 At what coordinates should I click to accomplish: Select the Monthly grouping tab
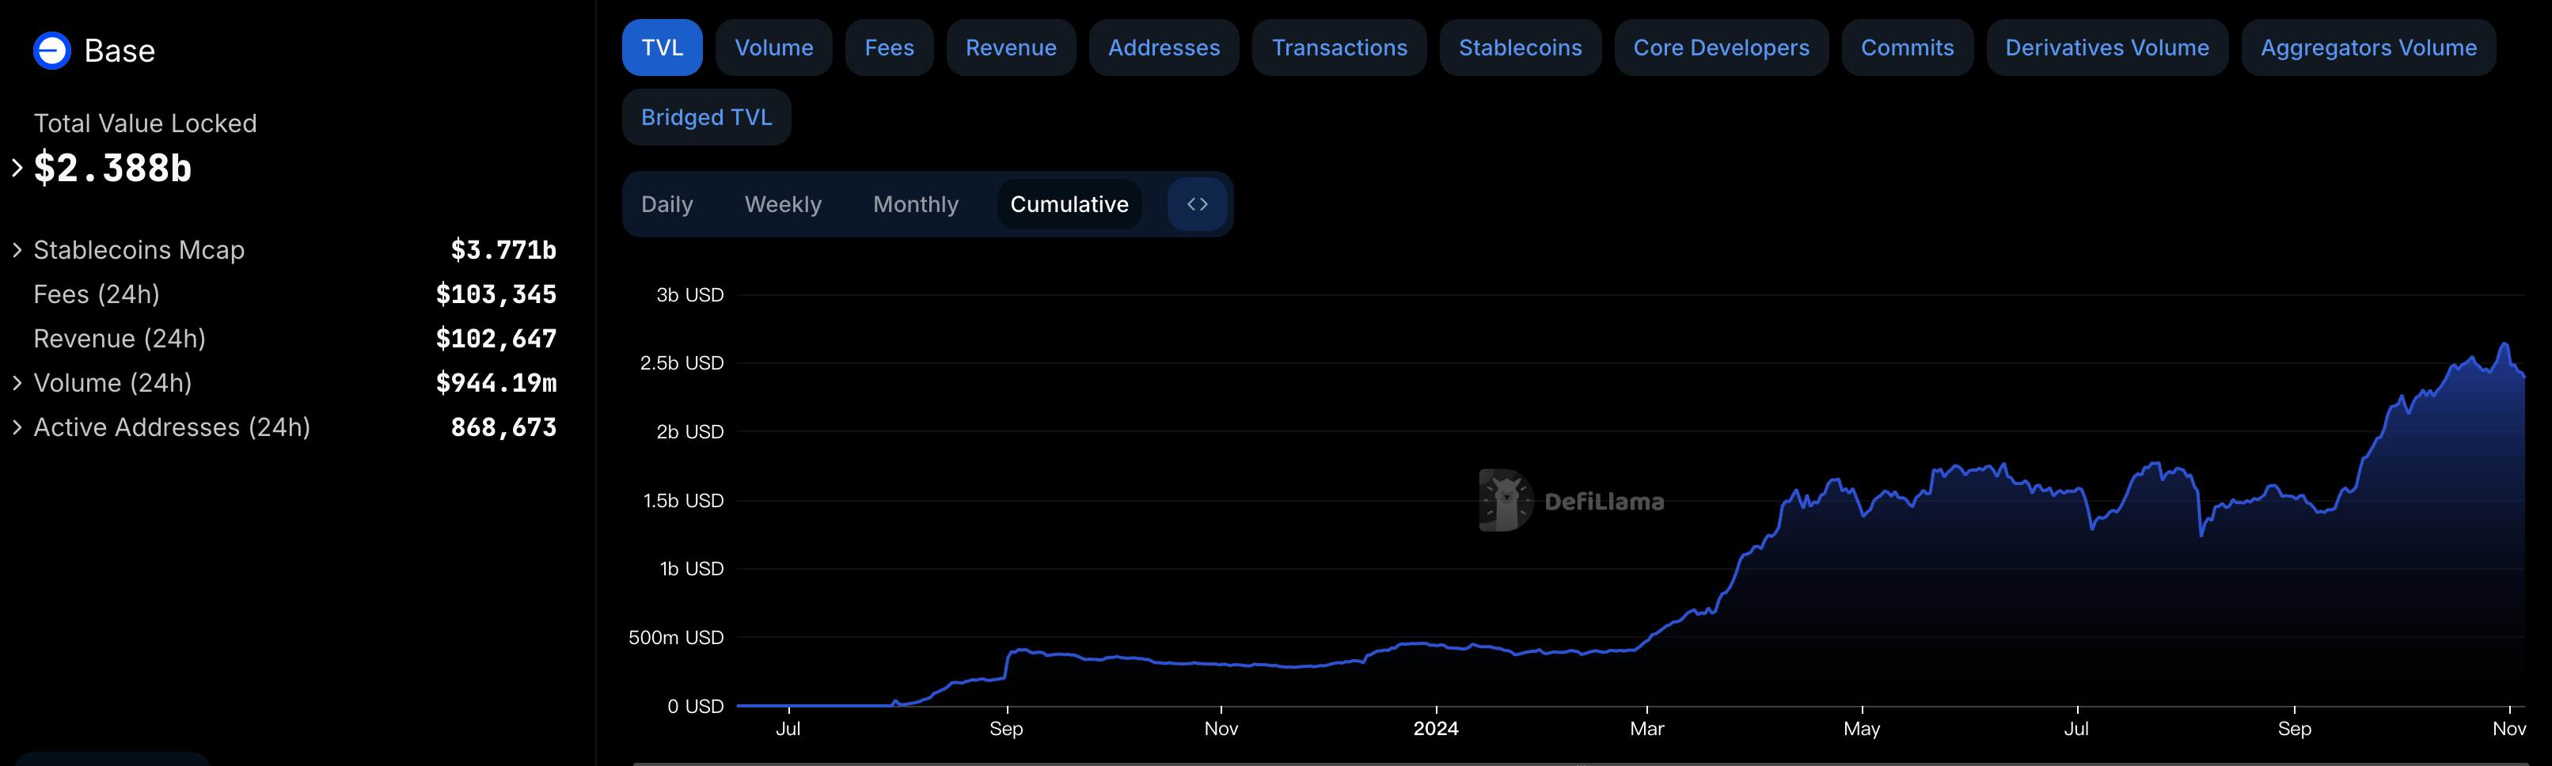click(x=915, y=204)
